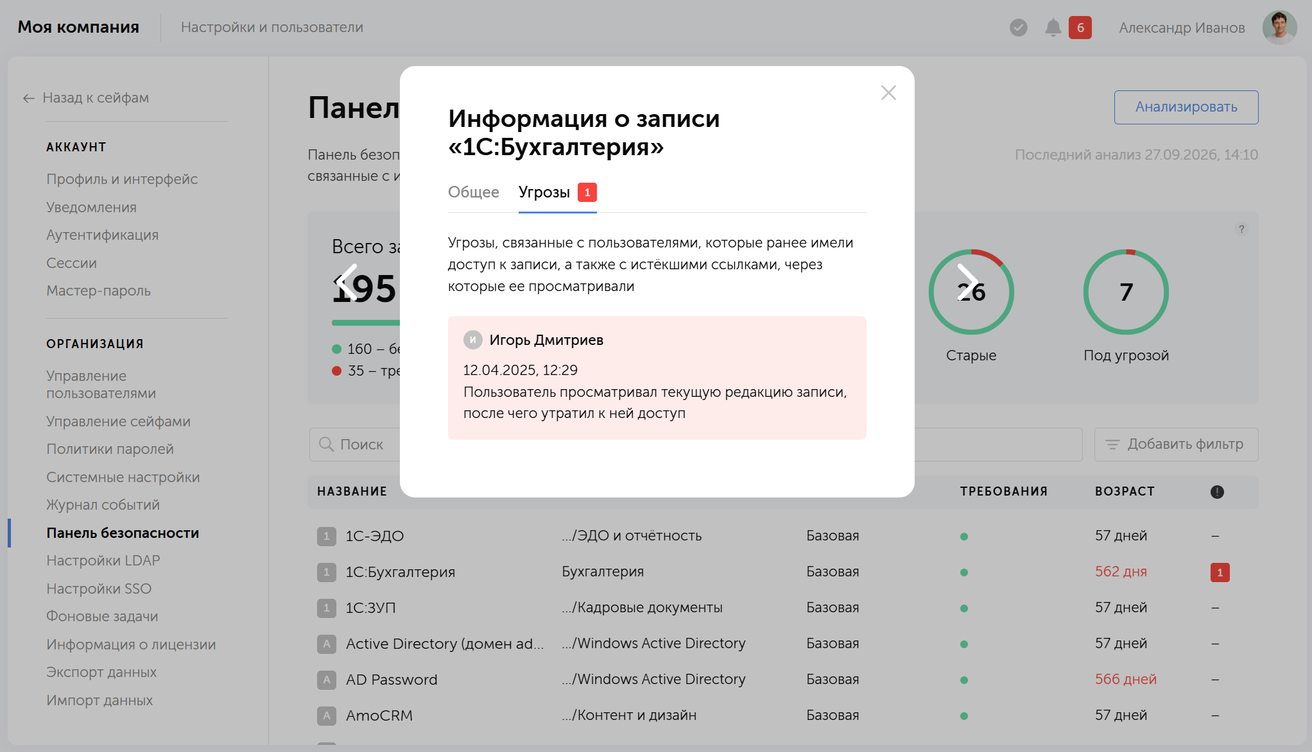Open Сессии in sidebar

click(71, 263)
